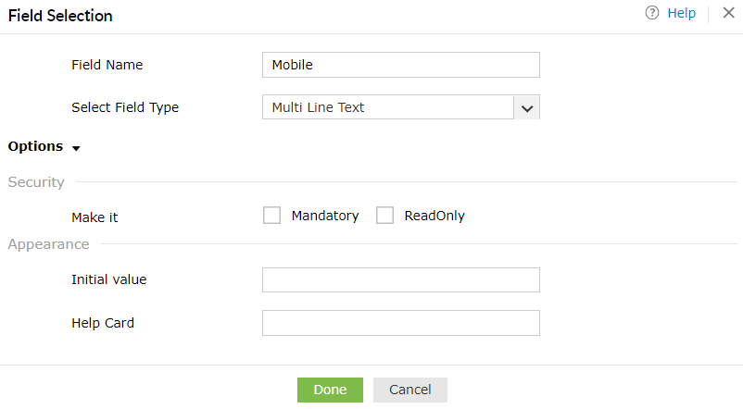Collapse the Options section heading
The height and width of the screenshot is (409, 743).
pos(35,146)
